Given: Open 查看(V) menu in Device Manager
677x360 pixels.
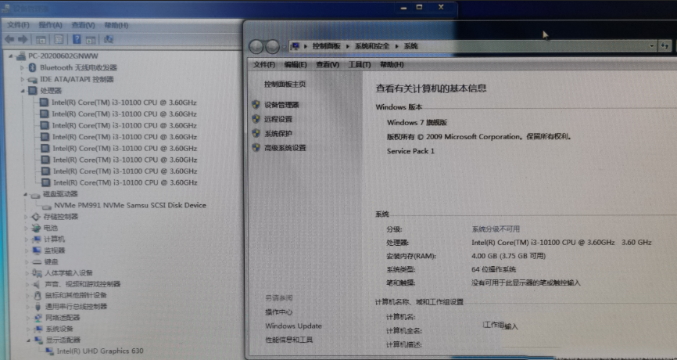Looking at the screenshot, I should point(83,25).
